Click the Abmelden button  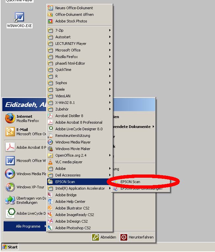point(104,237)
